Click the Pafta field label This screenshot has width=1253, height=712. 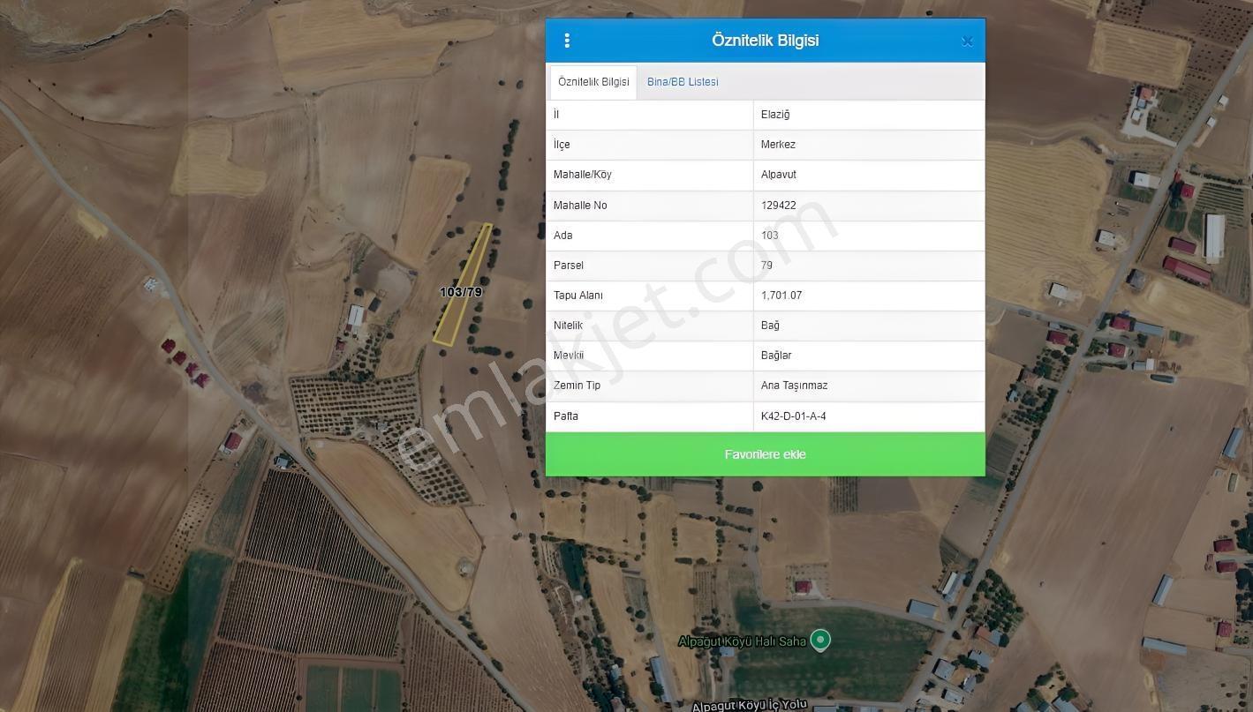[566, 416]
